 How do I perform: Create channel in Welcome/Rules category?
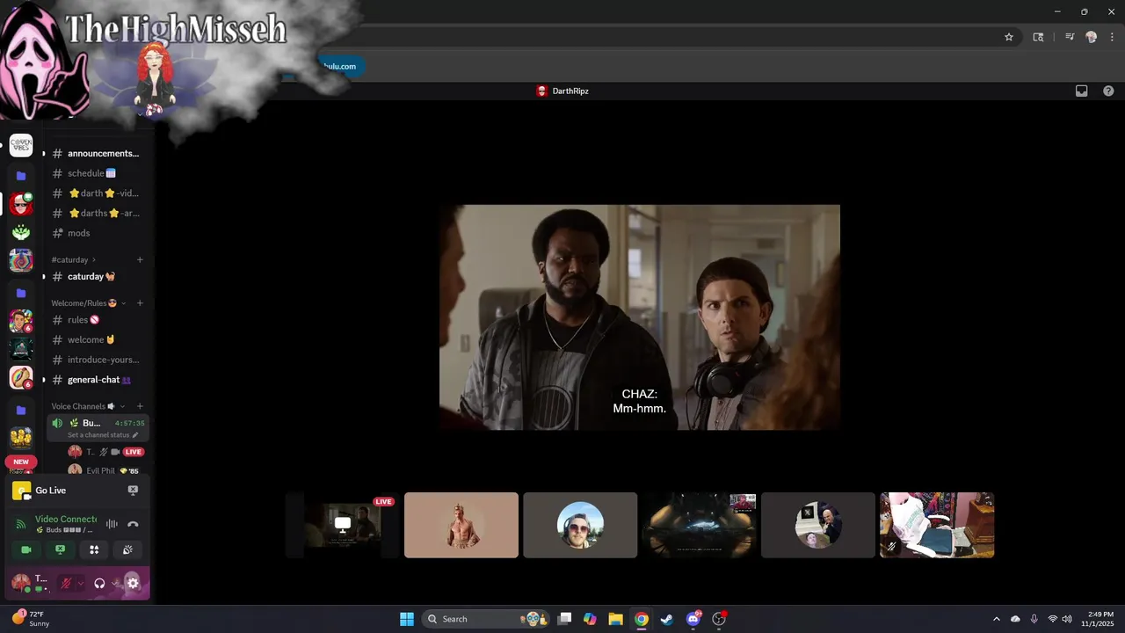pos(140,303)
